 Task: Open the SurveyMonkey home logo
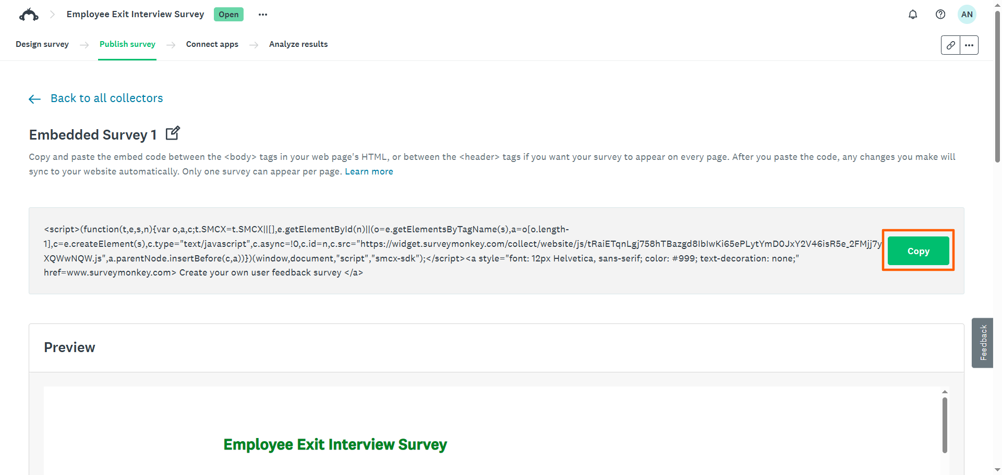pyautogui.click(x=29, y=15)
